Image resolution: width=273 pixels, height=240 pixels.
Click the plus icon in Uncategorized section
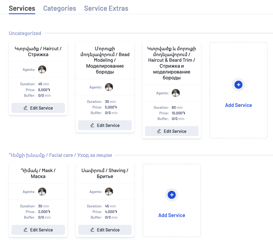click(x=239, y=85)
